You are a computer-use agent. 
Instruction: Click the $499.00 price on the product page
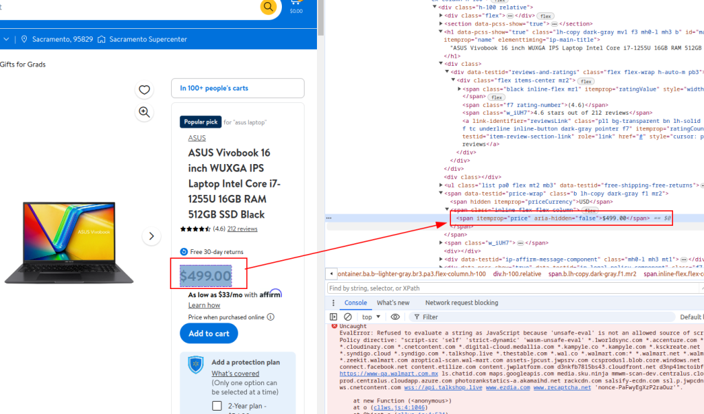coord(206,276)
